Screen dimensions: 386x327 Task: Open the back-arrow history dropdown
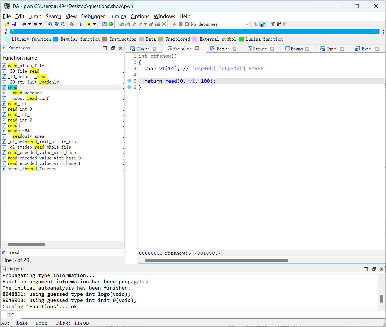click(x=30, y=24)
